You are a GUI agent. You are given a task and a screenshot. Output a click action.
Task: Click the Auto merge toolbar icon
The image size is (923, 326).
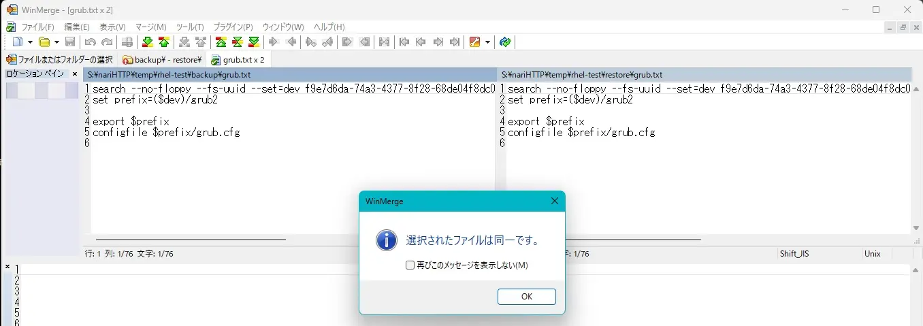pyautogui.click(x=385, y=42)
